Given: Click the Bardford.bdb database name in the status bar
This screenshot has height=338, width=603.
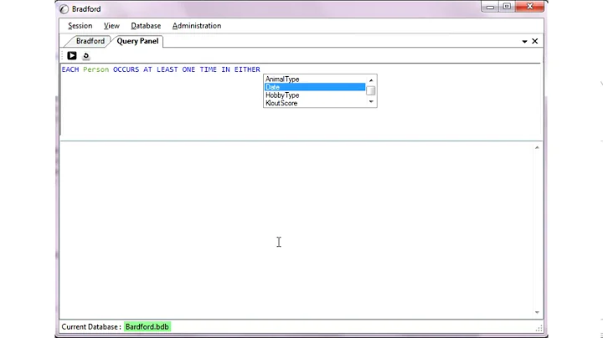Looking at the screenshot, I should click(x=147, y=327).
